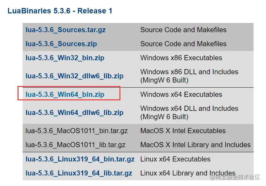Download lua-5.3.6_Sources.tar.gz
Screen dimensions: 266x186
(x=65, y=30)
